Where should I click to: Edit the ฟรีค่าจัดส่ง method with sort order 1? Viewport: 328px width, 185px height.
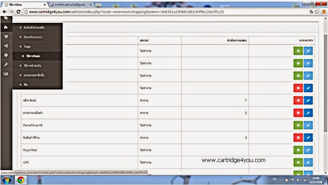pyautogui.click(x=308, y=100)
